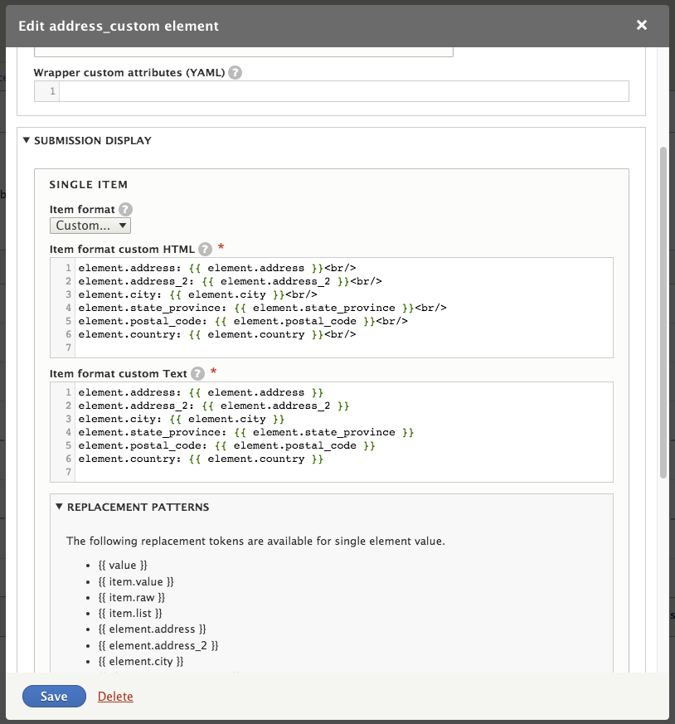This screenshot has width=675, height=724.
Task: Click element.country line in custom Text editor
Action: pos(201,459)
